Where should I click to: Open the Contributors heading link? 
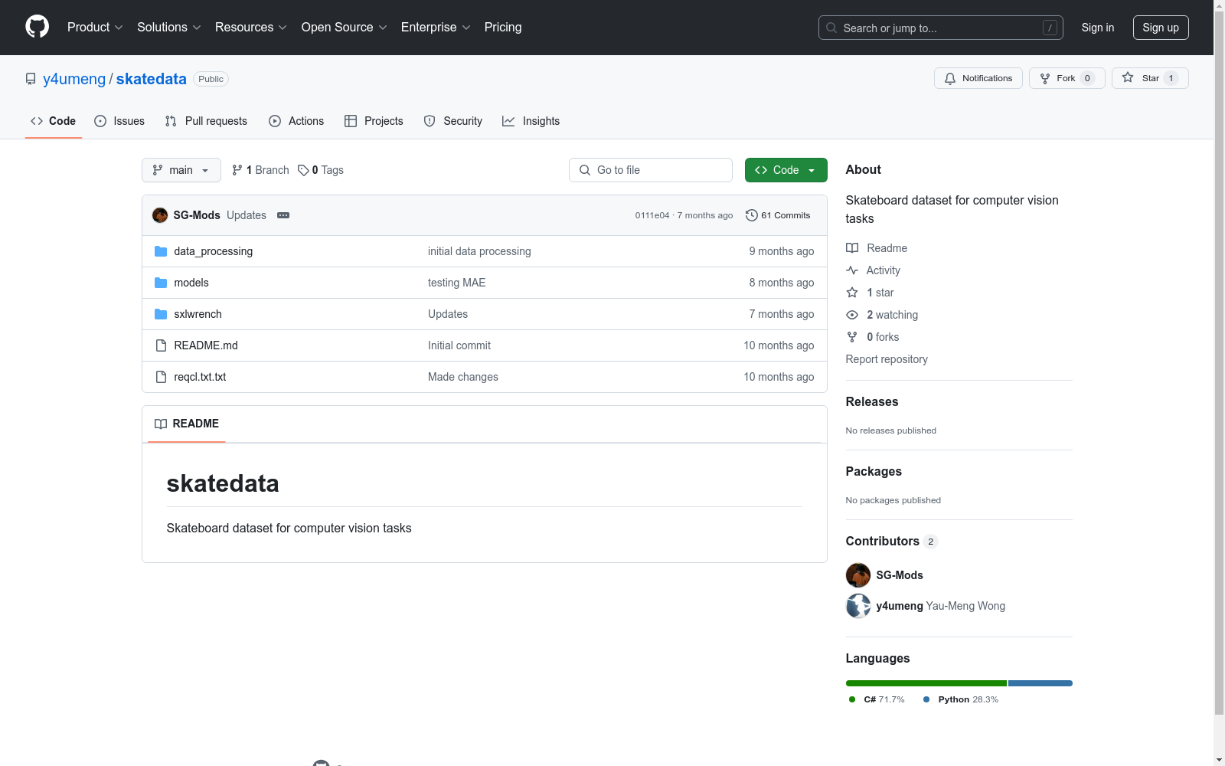[892, 541]
